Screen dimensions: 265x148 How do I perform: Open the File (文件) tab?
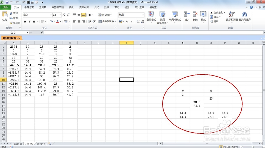coord(5,7)
